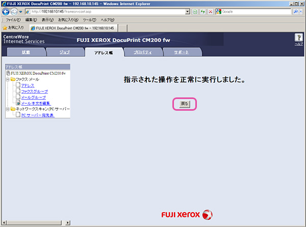This screenshot has width=306, height=227.
Task: Click the red Stop loading icon
Action: [210, 11]
